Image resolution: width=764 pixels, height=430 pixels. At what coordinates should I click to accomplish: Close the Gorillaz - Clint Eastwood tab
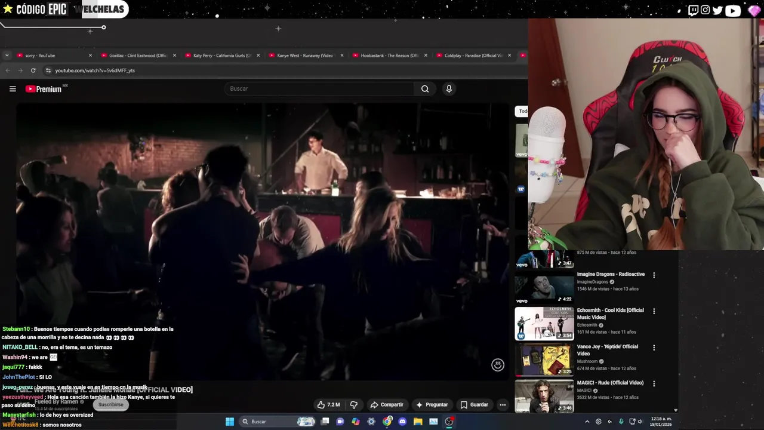point(174,56)
